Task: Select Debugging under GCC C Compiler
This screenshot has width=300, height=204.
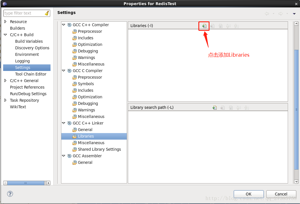Action: pos(88,103)
